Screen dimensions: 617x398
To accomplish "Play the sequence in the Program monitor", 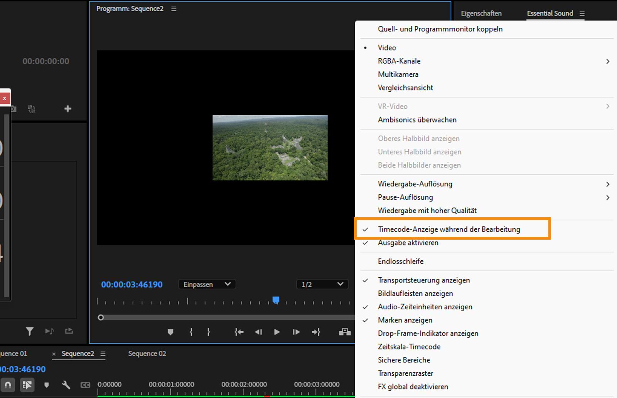I will click(277, 332).
